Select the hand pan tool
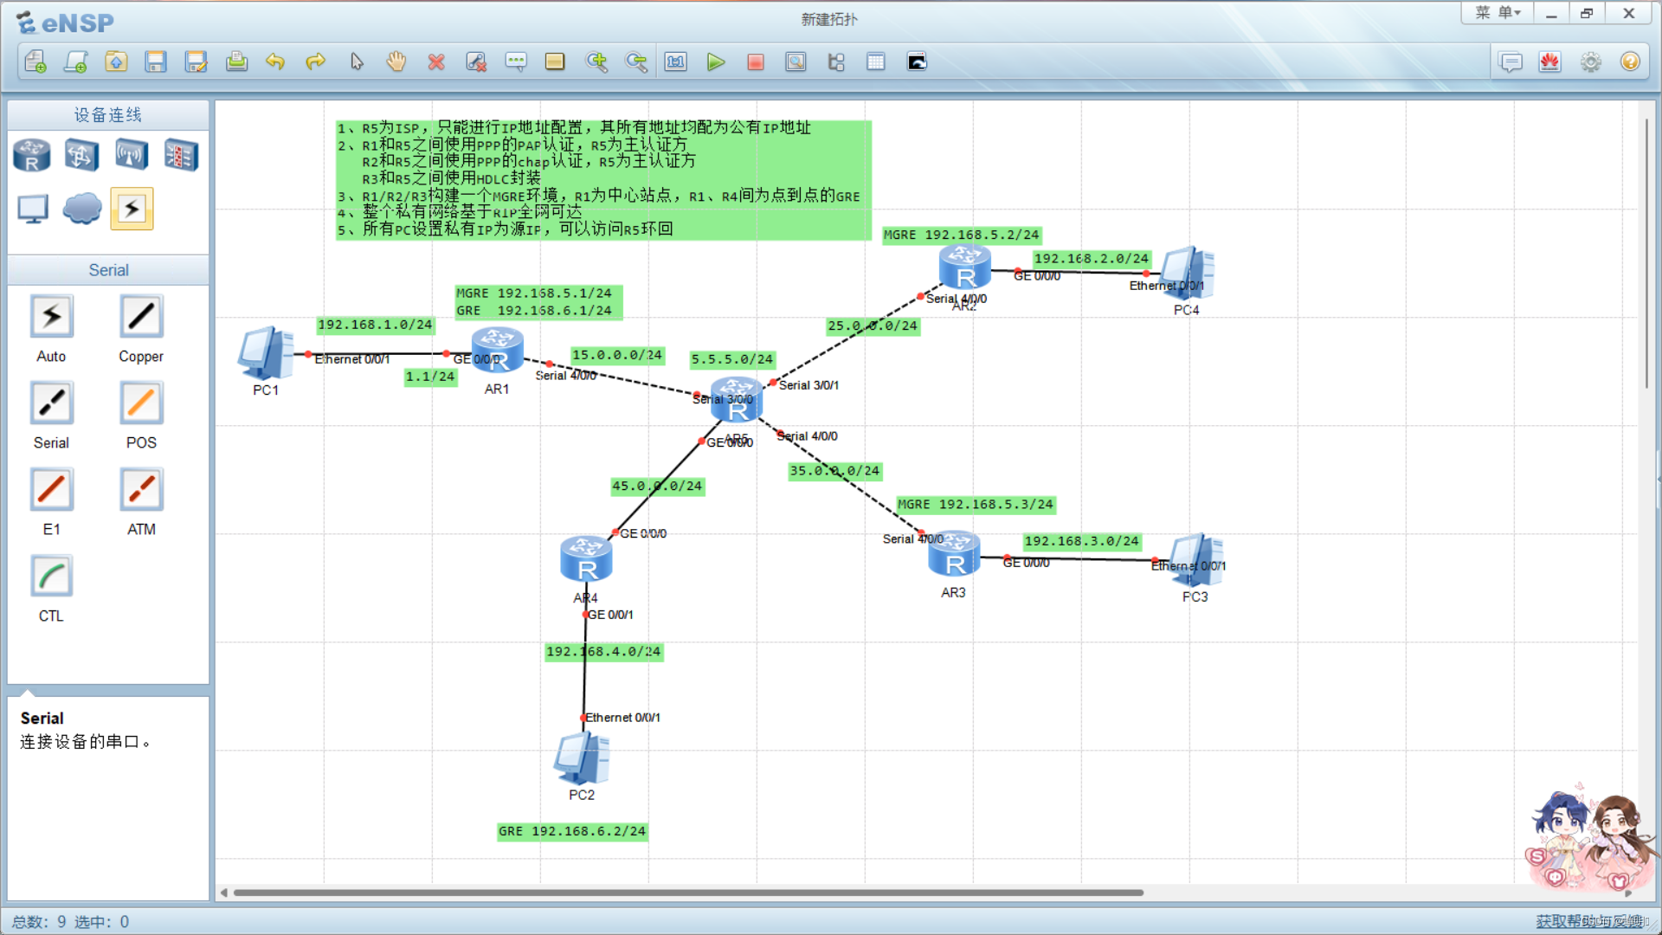 396,62
